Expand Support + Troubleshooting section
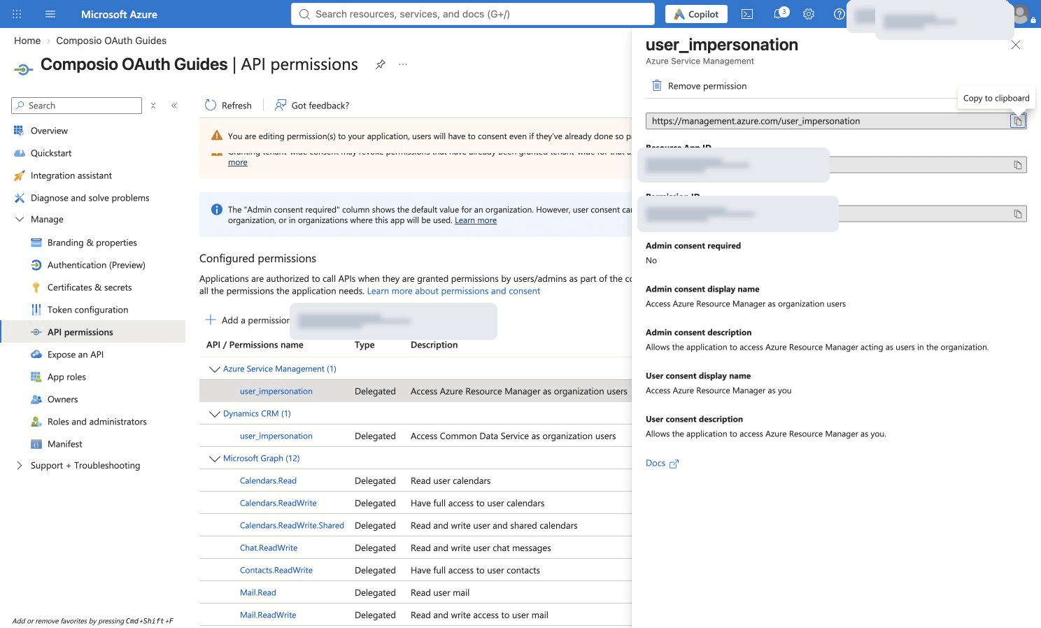 [19, 465]
